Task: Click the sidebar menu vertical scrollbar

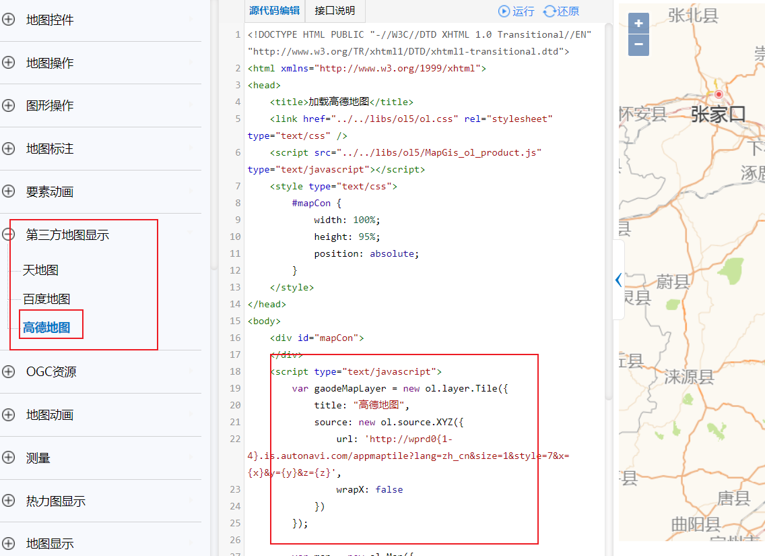Action: pos(214,134)
